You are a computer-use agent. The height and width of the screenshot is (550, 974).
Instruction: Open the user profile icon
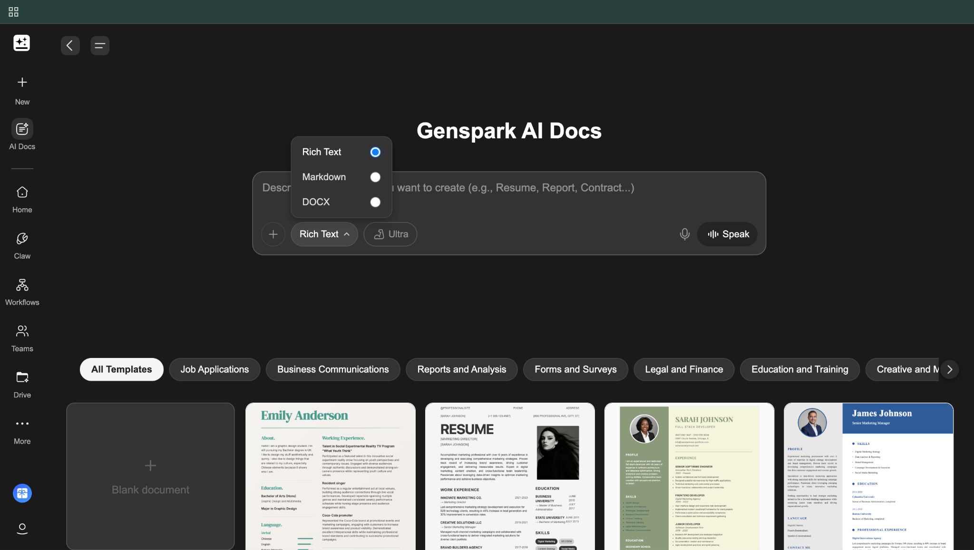(22, 528)
